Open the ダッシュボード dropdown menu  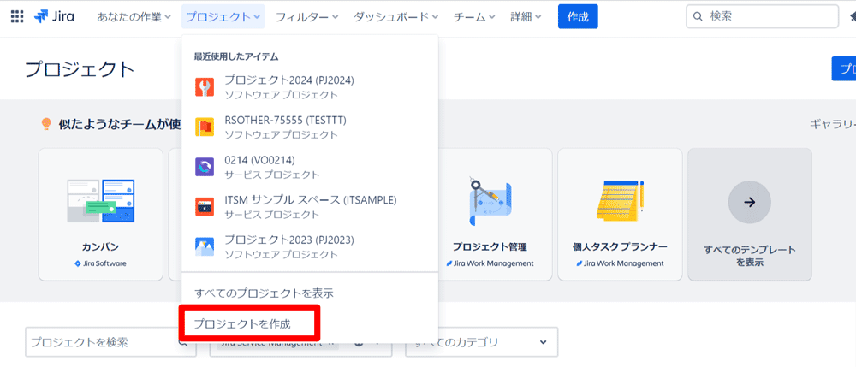coord(395,17)
